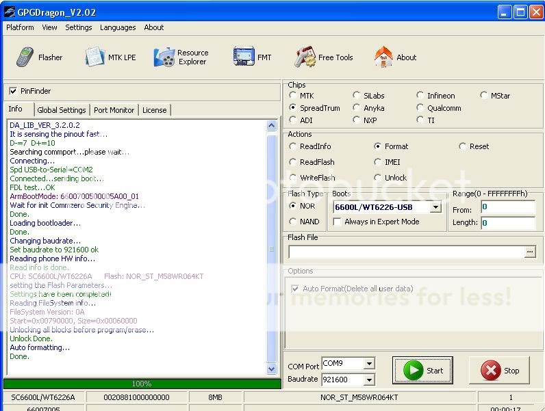Screen dimensions: 545x411
Task: Open MTK LPE tool icon
Action: pyautogui.click(x=95, y=57)
